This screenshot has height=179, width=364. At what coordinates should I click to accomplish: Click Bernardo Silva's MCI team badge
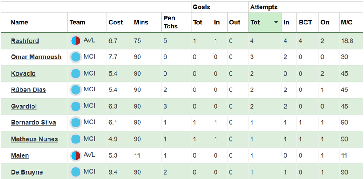(x=76, y=123)
